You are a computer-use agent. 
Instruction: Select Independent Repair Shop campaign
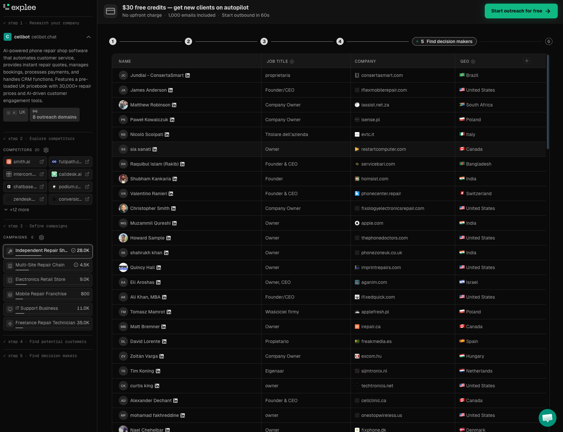point(48,251)
